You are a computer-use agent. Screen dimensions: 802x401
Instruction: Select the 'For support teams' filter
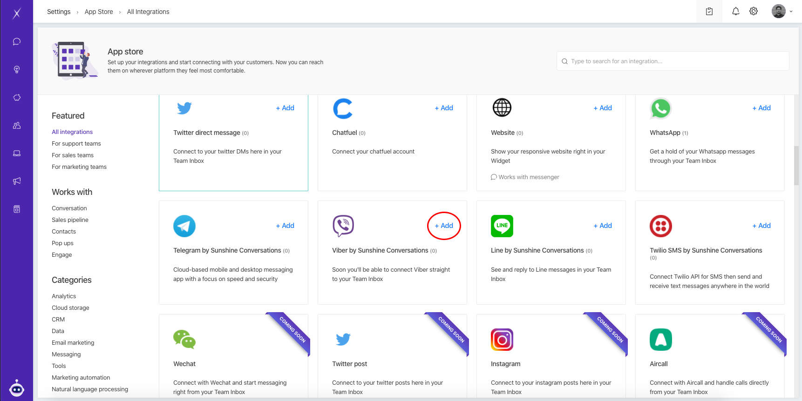[x=76, y=144]
